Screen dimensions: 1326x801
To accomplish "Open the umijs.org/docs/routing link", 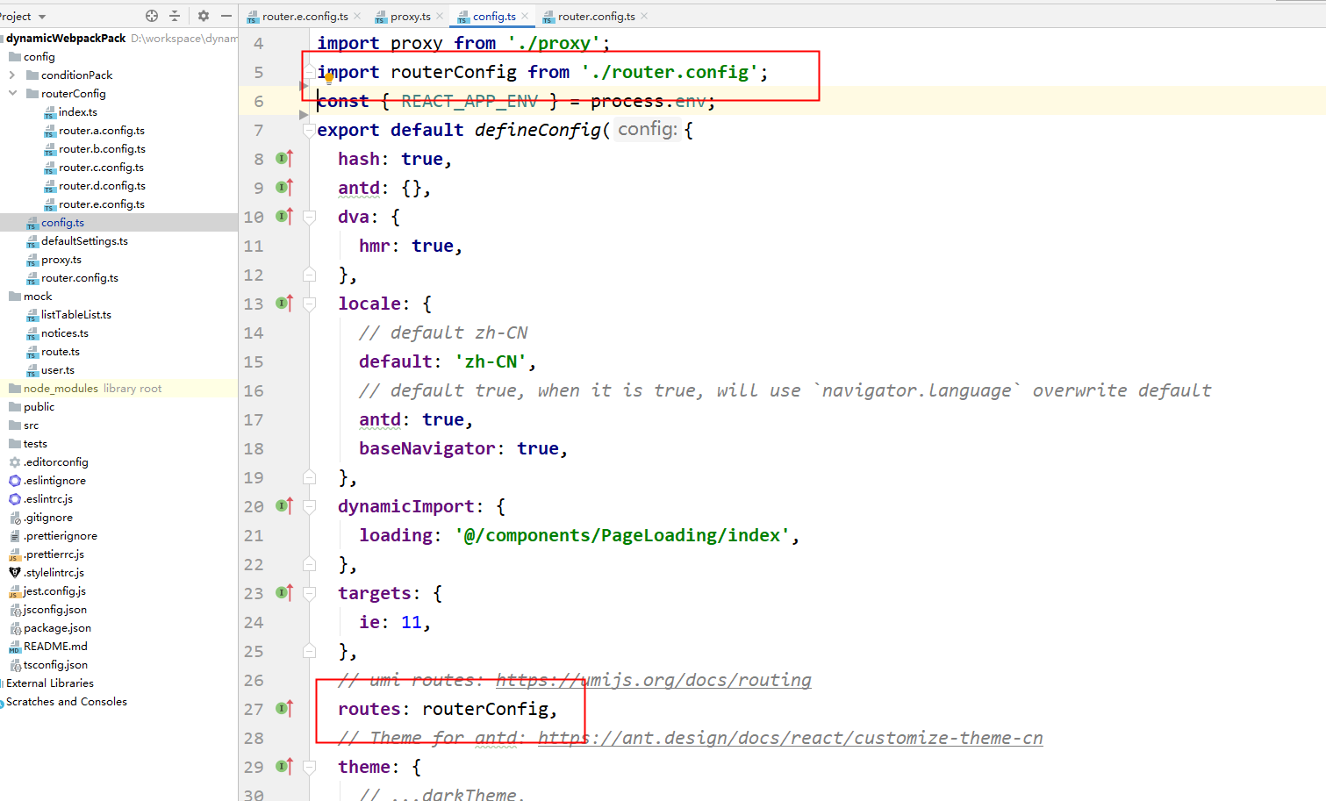I will click(654, 680).
